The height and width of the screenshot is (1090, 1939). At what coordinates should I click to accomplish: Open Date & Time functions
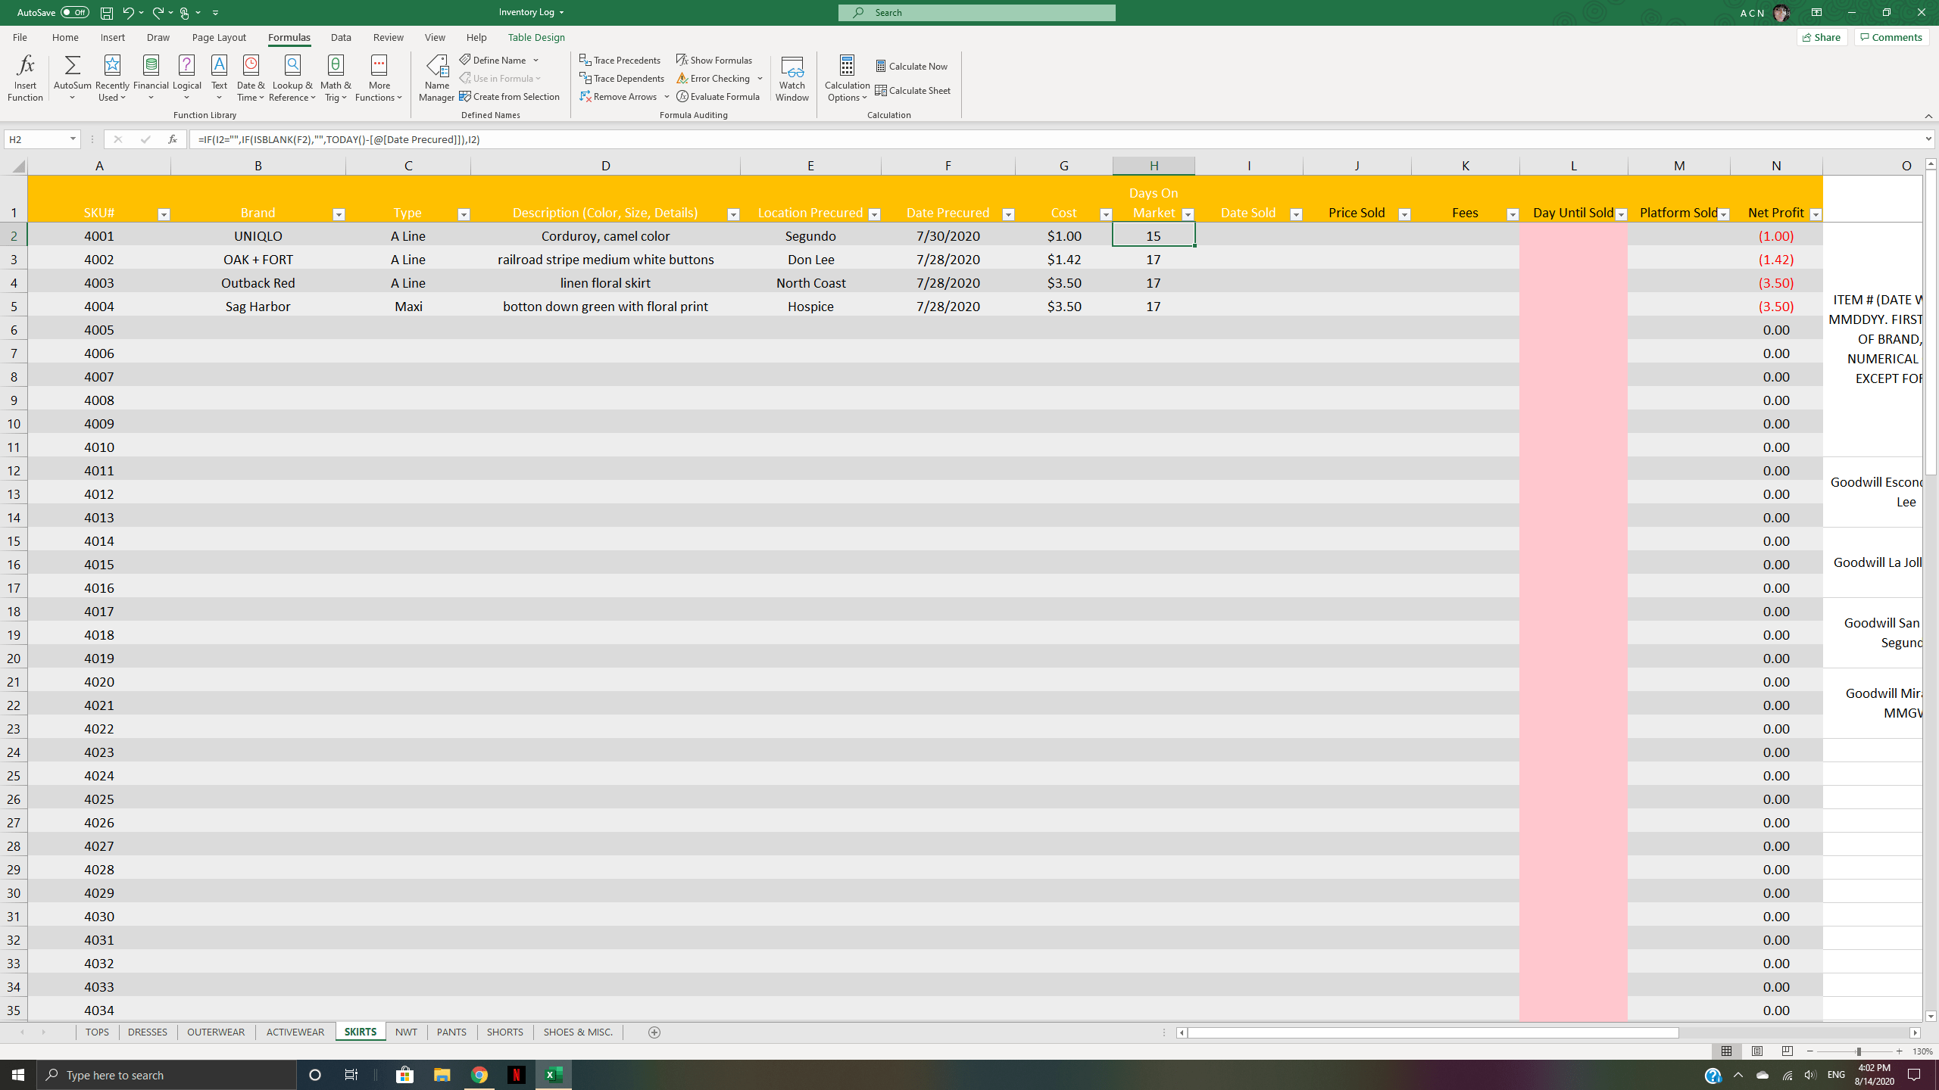click(x=251, y=77)
